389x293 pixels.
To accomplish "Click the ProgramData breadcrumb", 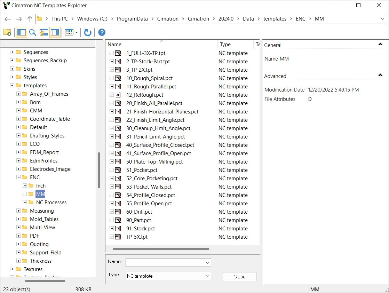I will pos(132,19).
